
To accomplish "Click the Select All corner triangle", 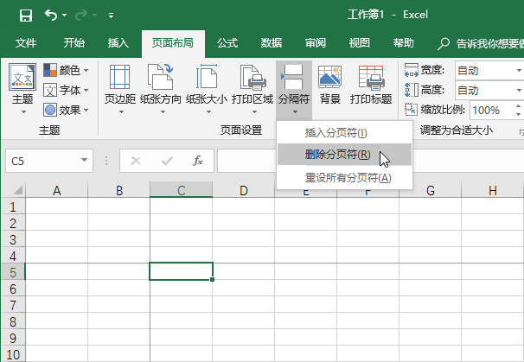I will (x=17, y=190).
